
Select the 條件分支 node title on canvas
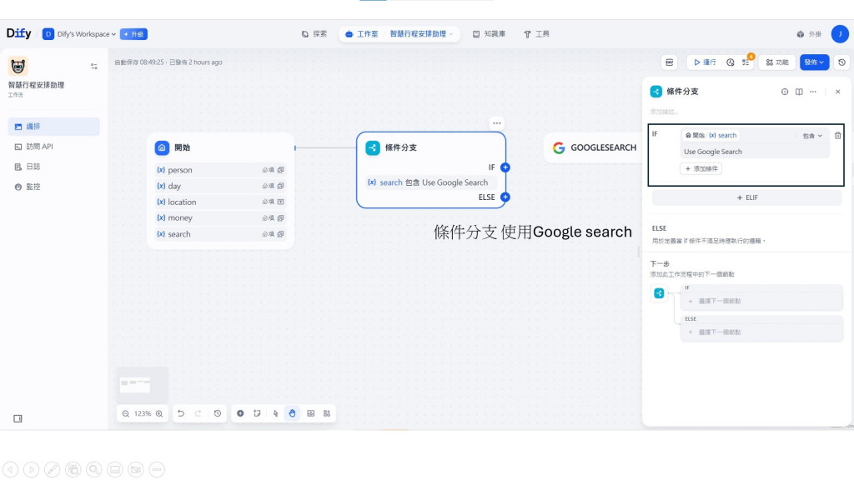[401, 147]
